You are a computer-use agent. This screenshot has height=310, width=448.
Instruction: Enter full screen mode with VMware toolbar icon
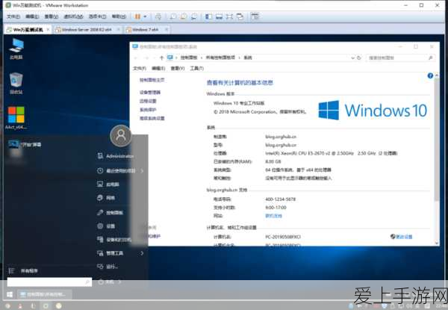[229, 16]
